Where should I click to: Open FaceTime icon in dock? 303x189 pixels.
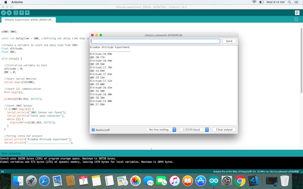click(x=162, y=181)
